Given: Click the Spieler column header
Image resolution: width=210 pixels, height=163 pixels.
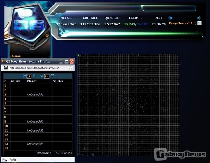Looking at the screenshot, I should pyautogui.click(x=58, y=81).
